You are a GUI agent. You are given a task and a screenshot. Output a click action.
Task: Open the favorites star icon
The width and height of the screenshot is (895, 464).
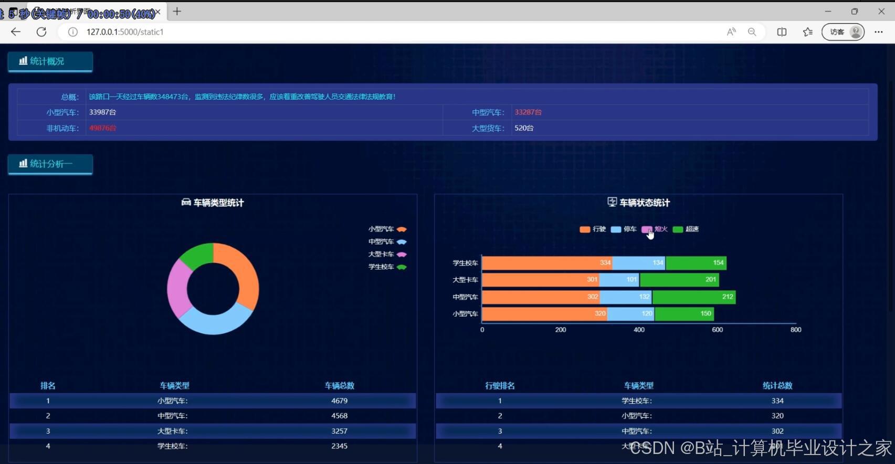click(808, 32)
